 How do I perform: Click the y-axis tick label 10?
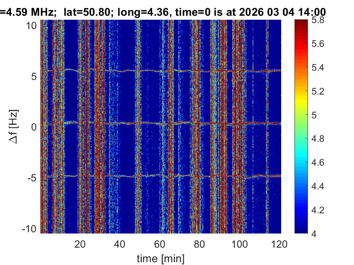(x=32, y=25)
